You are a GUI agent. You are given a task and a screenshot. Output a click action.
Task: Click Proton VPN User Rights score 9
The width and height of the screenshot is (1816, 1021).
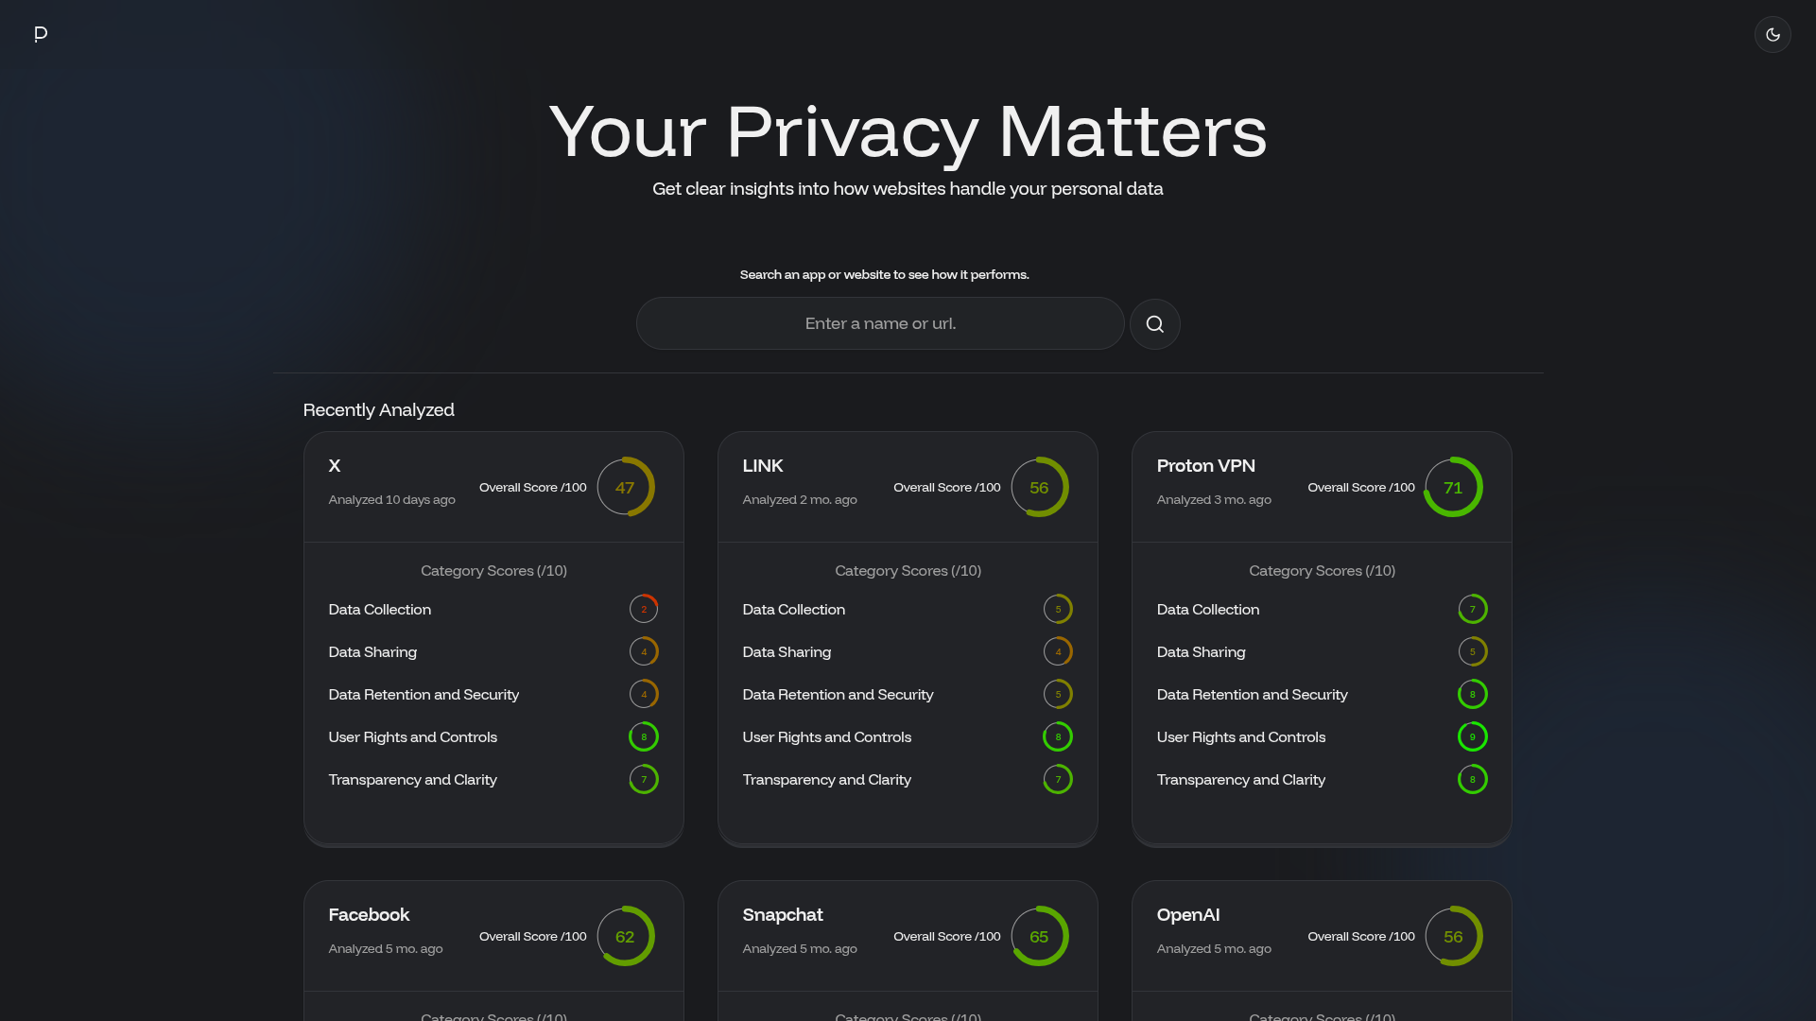coord(1472,736)
